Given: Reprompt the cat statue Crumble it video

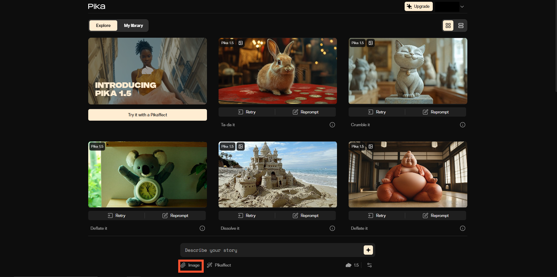Looking at the screenshot, I should tap(435, 112).
